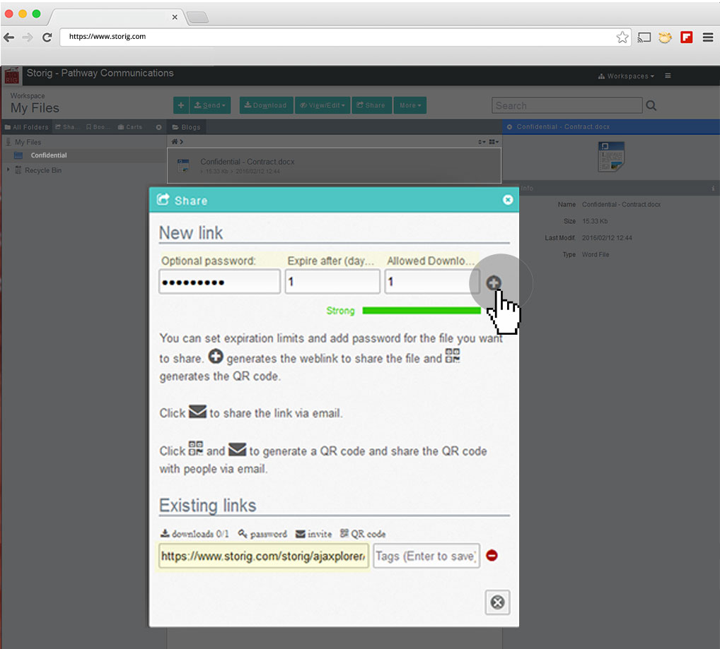The height and width of the screenshot is (649, 720).
Task: Click the Optional password field
Action: pyautogui.click(x=219, y=281)
